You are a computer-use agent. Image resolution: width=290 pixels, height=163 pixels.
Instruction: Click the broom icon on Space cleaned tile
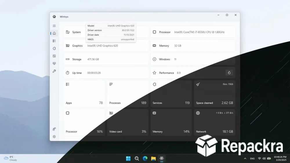(198, 84)
